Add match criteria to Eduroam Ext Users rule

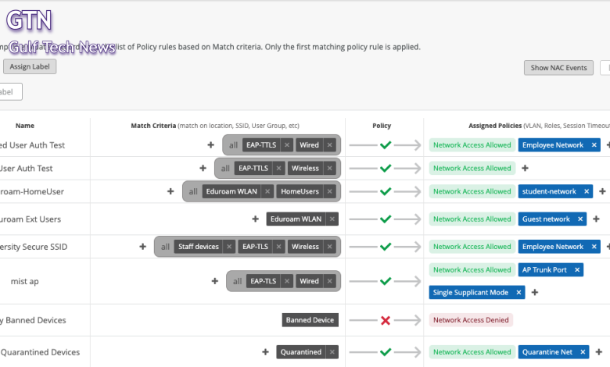(x=255, y=219)
